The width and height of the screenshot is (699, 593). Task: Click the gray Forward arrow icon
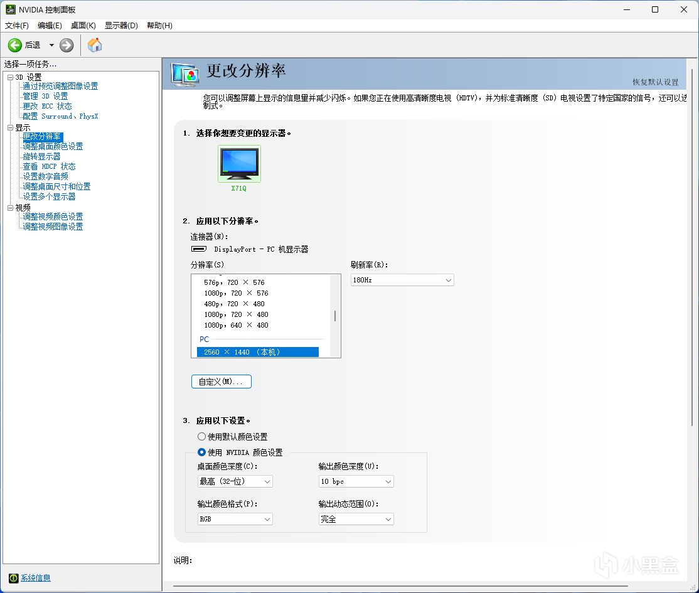pos(67,45)
